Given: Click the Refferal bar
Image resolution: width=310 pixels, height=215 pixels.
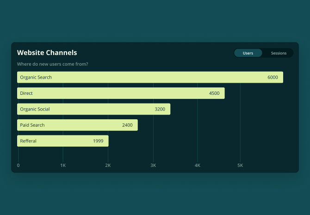Looking at the screenshot, I should coord(63,141).
